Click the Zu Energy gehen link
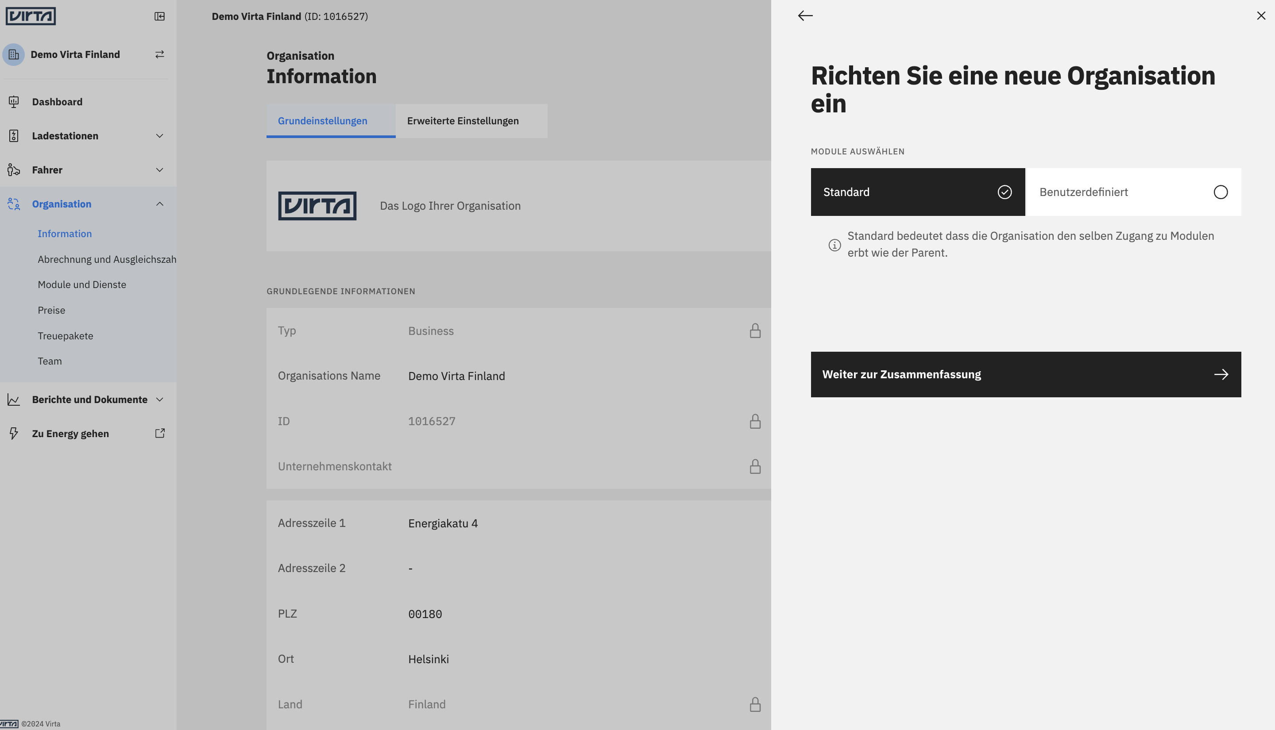 [70, 434]
